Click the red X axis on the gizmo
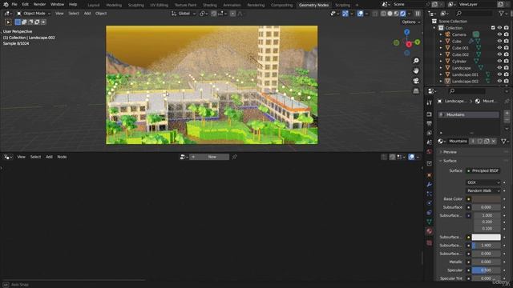513x288 pixels. click(409, 44)
